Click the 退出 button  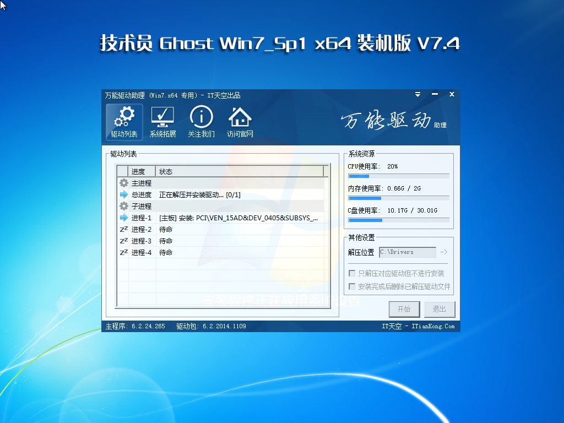[x=440, y=310]
